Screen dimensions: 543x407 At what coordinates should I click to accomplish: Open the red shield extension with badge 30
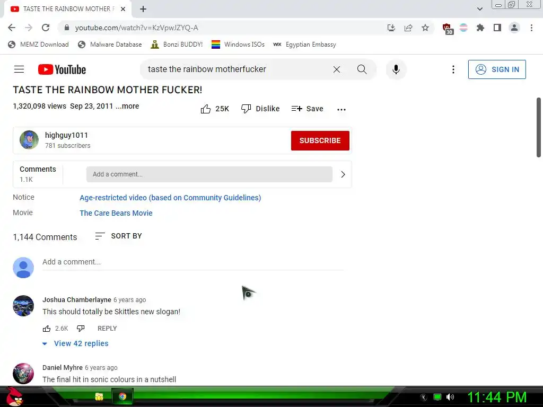[448, 29]
